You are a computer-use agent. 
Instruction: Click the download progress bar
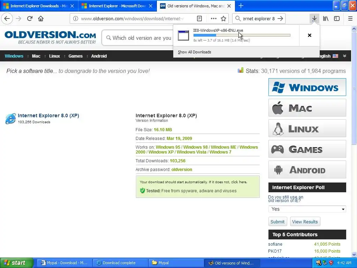[242, 35]
